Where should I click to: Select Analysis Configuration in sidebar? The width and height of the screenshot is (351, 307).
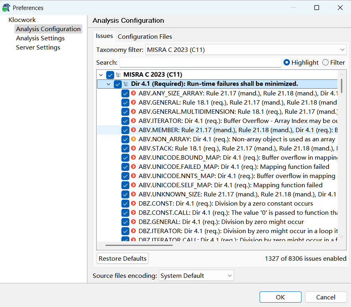pyautogui.click(x=48, y=29)
